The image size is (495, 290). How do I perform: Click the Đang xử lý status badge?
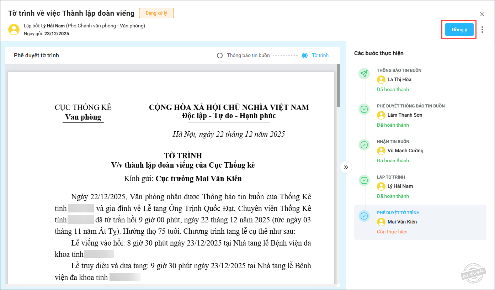tap(156, 13)
